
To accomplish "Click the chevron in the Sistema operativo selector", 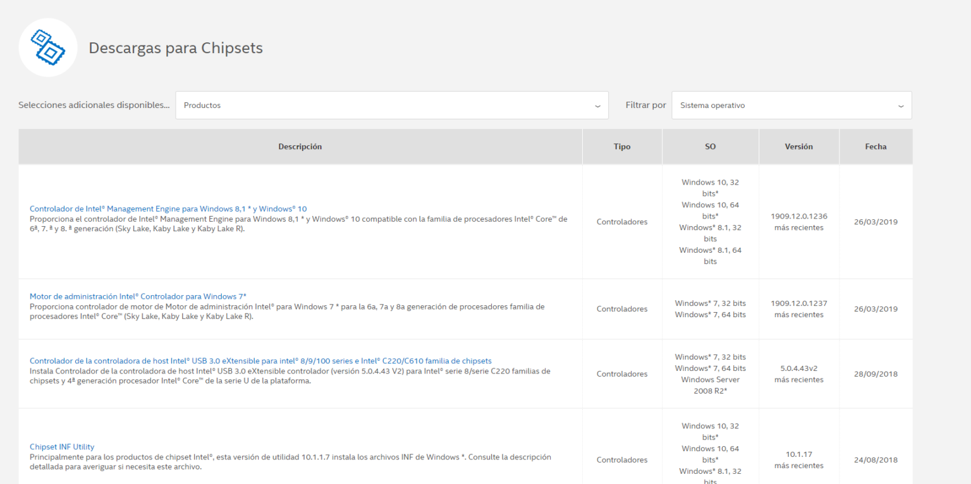I will 901,106.
